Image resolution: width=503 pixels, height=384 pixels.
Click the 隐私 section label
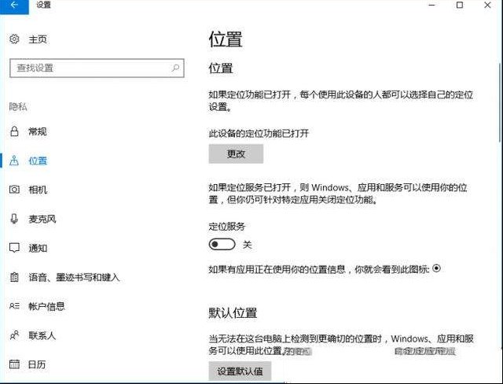pos(18,106)
